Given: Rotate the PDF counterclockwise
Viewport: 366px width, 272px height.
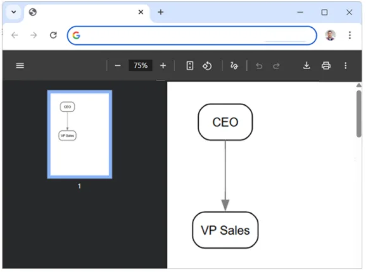Looking at the screenshot, I should (207, 66).
